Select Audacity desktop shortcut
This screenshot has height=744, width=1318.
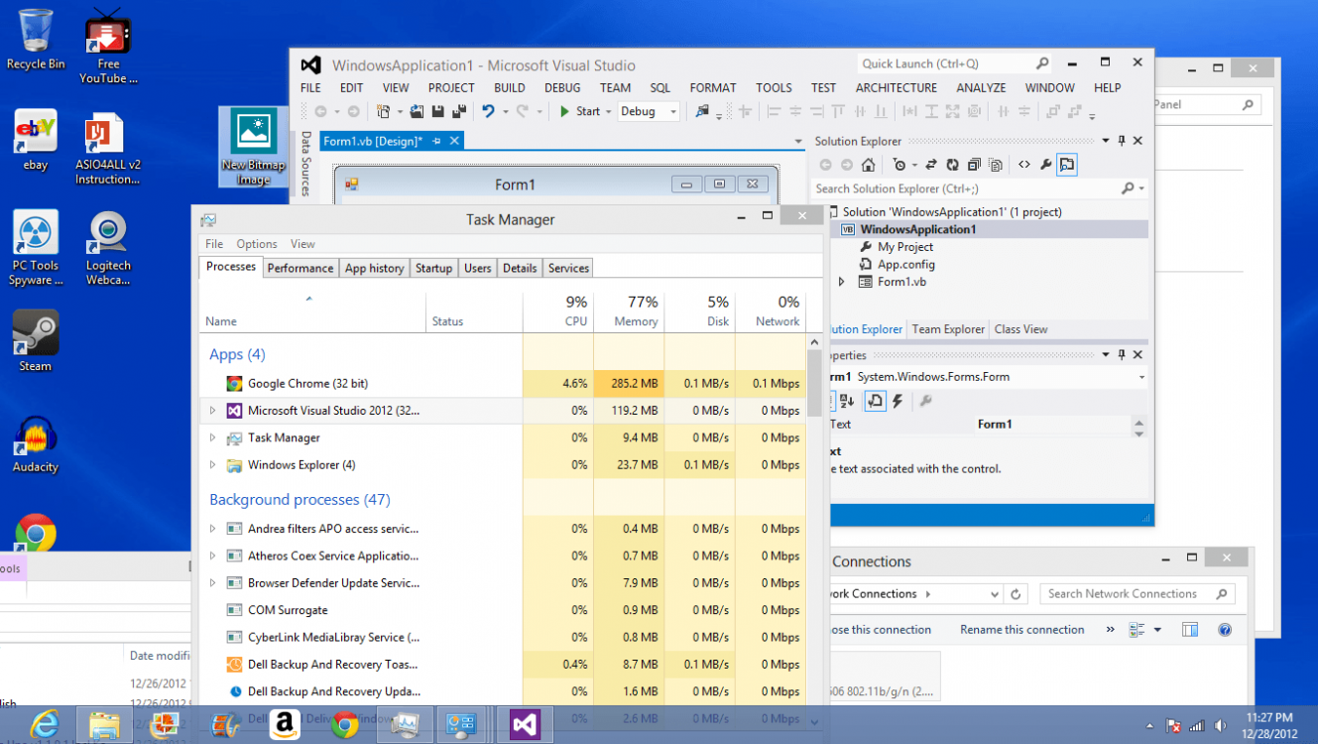[36, 443]
